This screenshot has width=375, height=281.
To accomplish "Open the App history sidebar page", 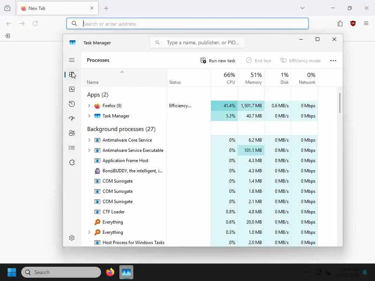I will tap(72, 104).
